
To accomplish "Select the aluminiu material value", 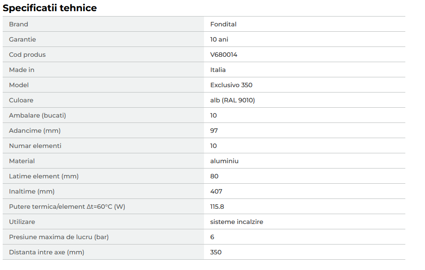I will [x=224, y=161].
